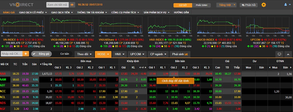The image size is (293, 112).
Task: Click the AAA stock ticker
Action: [x=3, y=74]
